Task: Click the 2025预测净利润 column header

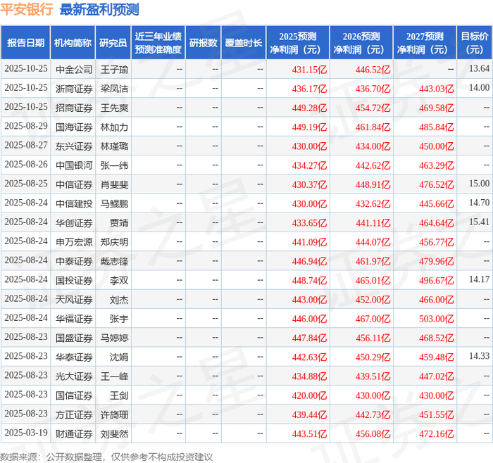Action: 298,43
